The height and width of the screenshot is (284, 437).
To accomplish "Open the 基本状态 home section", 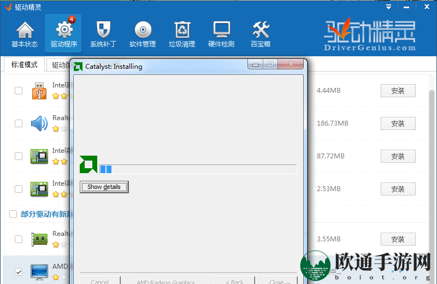I will coord(25,34).
